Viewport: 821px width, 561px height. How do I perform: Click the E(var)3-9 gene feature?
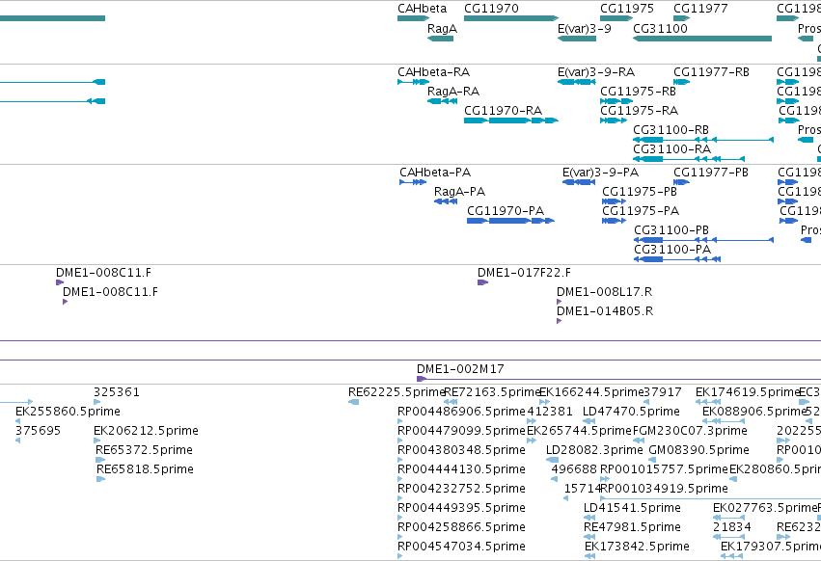pos(577,39)
